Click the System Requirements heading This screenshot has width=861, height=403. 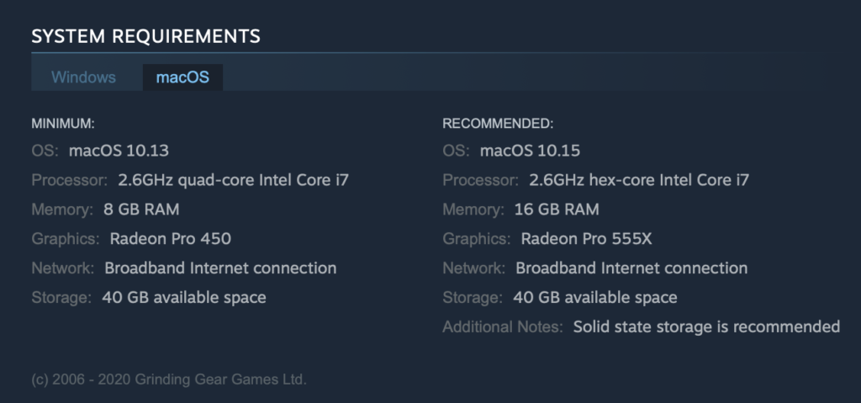pos(146,36)
